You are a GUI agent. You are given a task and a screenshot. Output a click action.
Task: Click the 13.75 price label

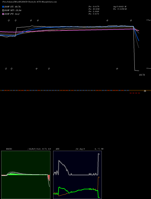tap(142, 75)
